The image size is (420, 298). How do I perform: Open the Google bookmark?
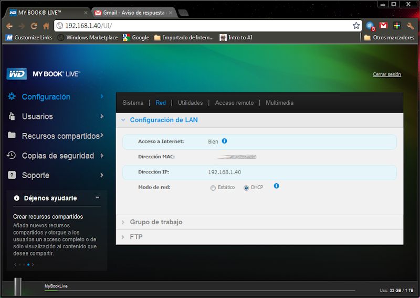tap(136, 37)
